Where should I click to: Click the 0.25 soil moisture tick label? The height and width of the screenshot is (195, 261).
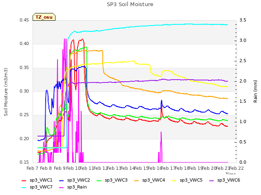point(24,115)
